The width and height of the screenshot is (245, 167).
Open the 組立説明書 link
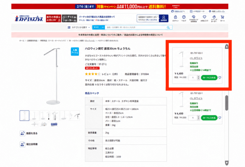tap(32, 144)
